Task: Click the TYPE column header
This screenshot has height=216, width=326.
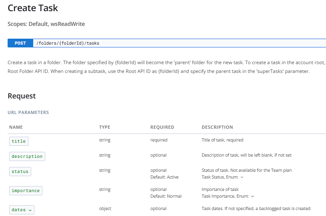Action: [105, 127]
